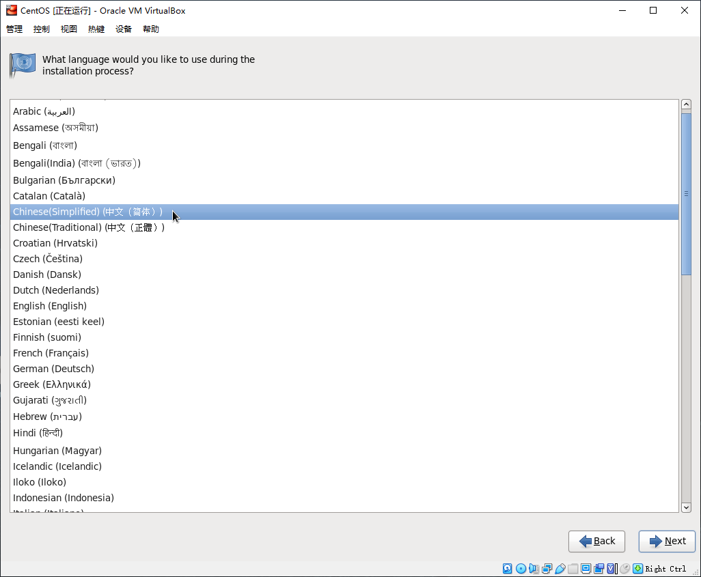Select Catalan (Català)
701x577 pixels.
click(344, 196)
